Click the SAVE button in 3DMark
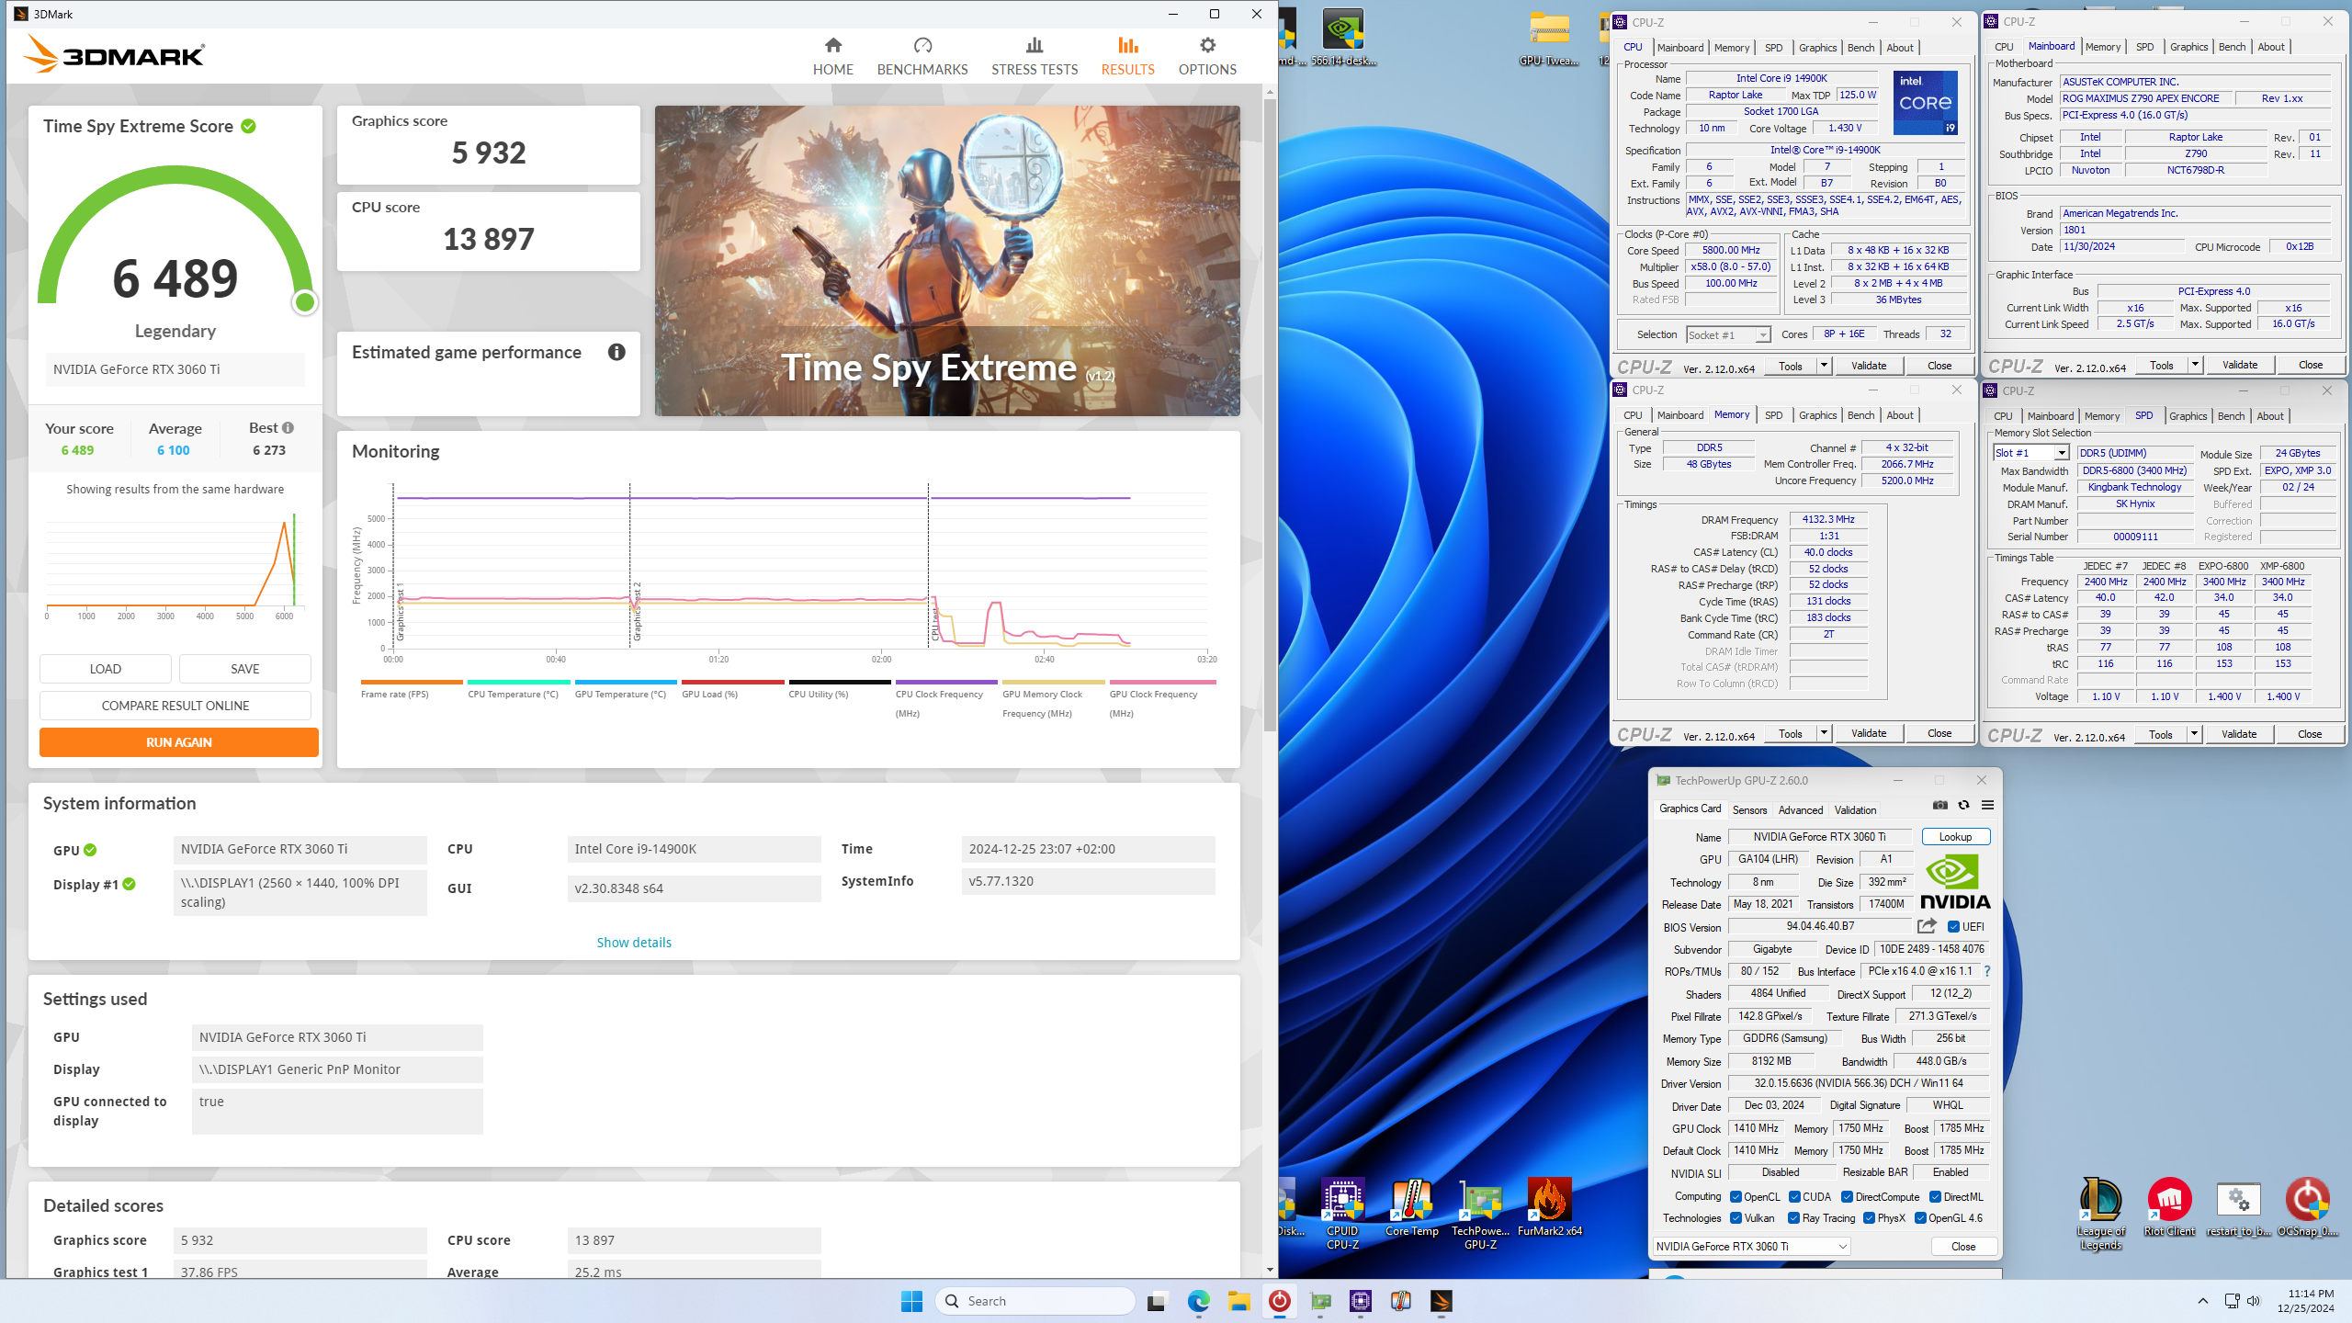This screenshot has height=1323, width=2352. coord(245,669)
